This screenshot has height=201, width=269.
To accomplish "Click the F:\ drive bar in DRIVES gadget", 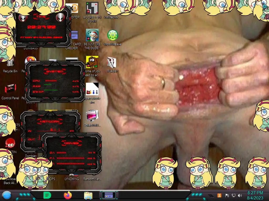I will click(70, 158).
